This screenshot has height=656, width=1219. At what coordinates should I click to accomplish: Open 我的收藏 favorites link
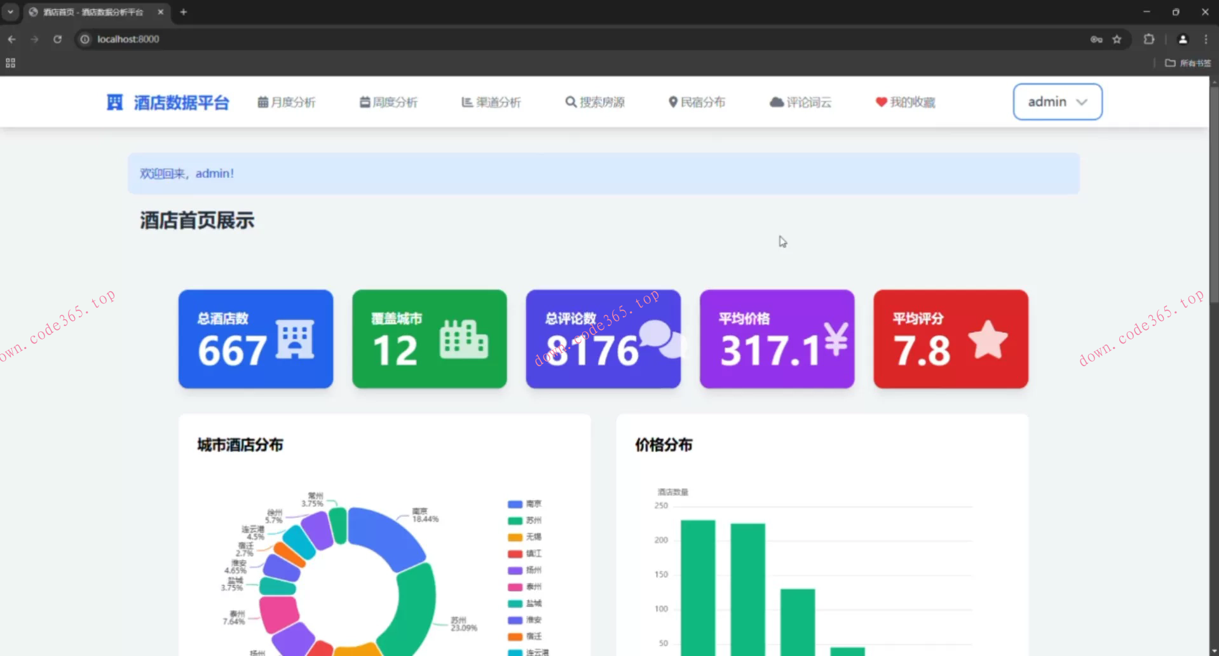pos(905,102)
